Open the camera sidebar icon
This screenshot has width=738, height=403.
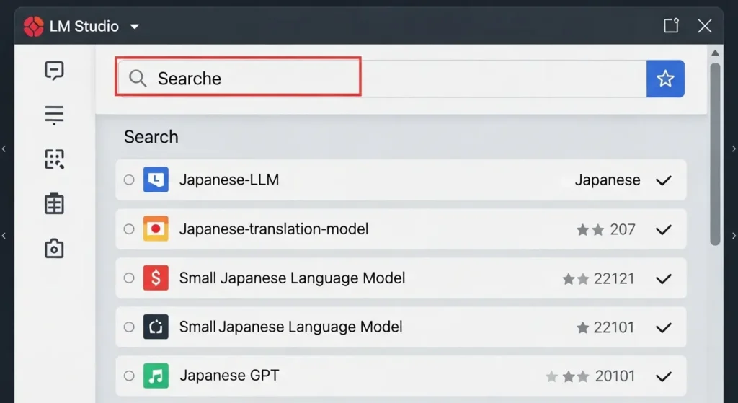[x=54, y=248]
